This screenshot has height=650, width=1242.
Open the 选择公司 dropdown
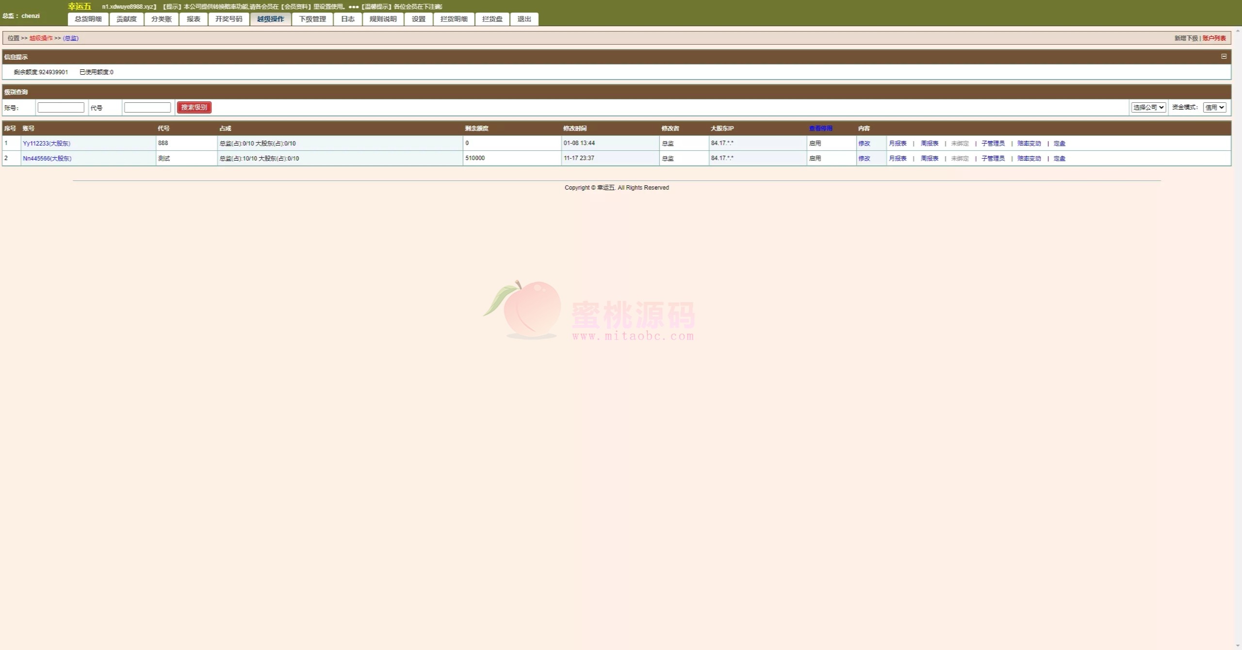1148,107
